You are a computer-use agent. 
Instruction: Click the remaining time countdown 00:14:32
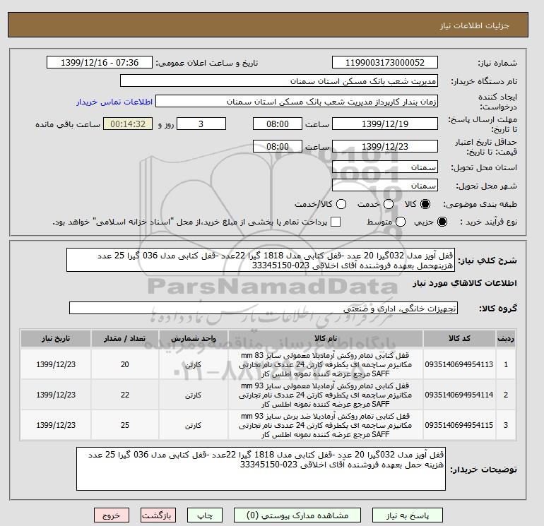128,124
